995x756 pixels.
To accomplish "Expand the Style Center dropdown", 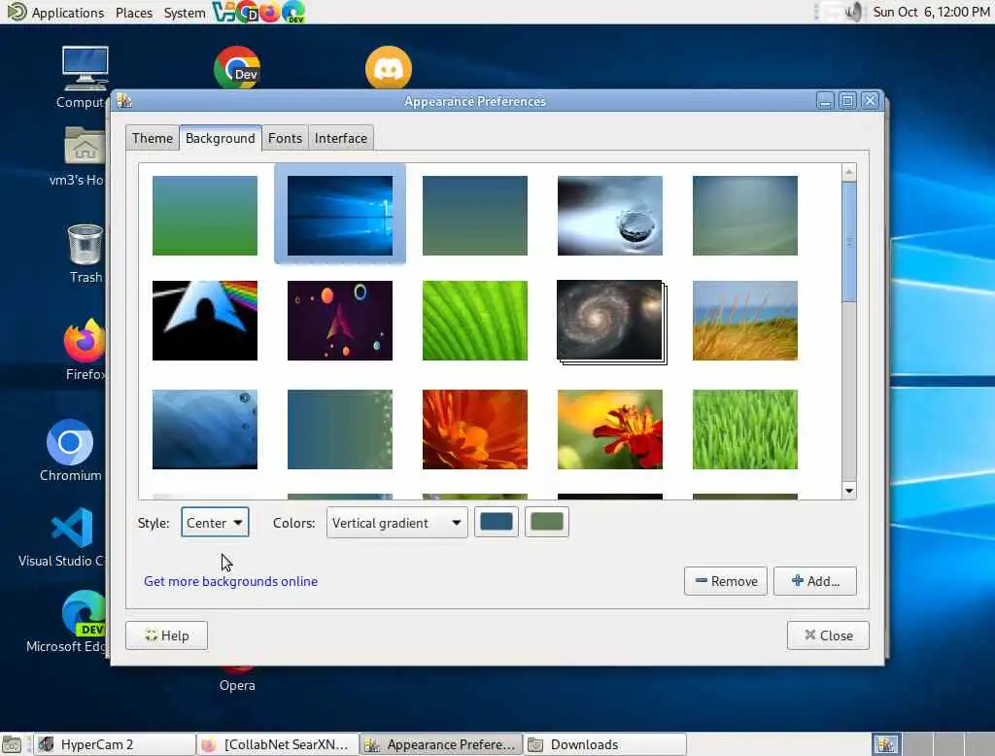I will click(x=215, y=523).
